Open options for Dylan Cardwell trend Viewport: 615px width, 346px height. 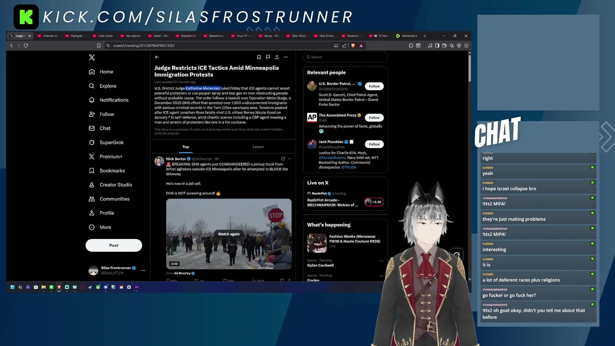[381, 261]
